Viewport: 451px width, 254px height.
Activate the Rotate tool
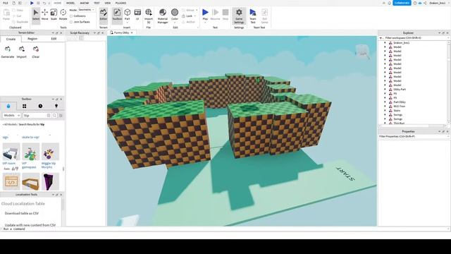(63, 15)
